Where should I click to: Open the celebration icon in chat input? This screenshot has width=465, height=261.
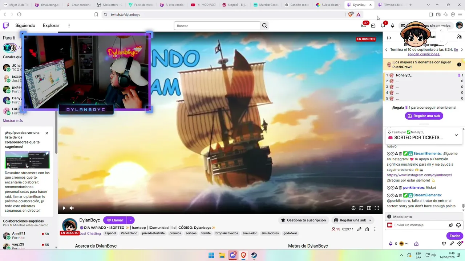pos(451,225)
